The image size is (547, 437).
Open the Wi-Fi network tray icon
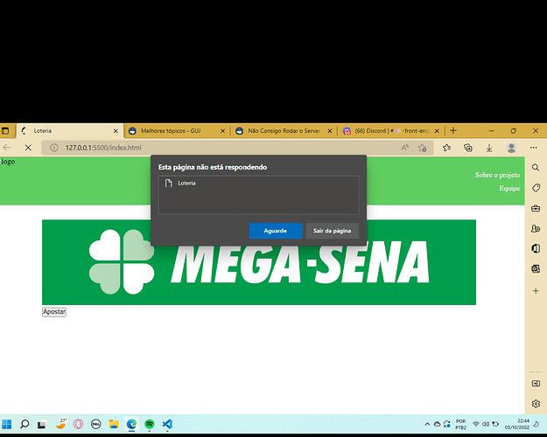tap(475, 424)
